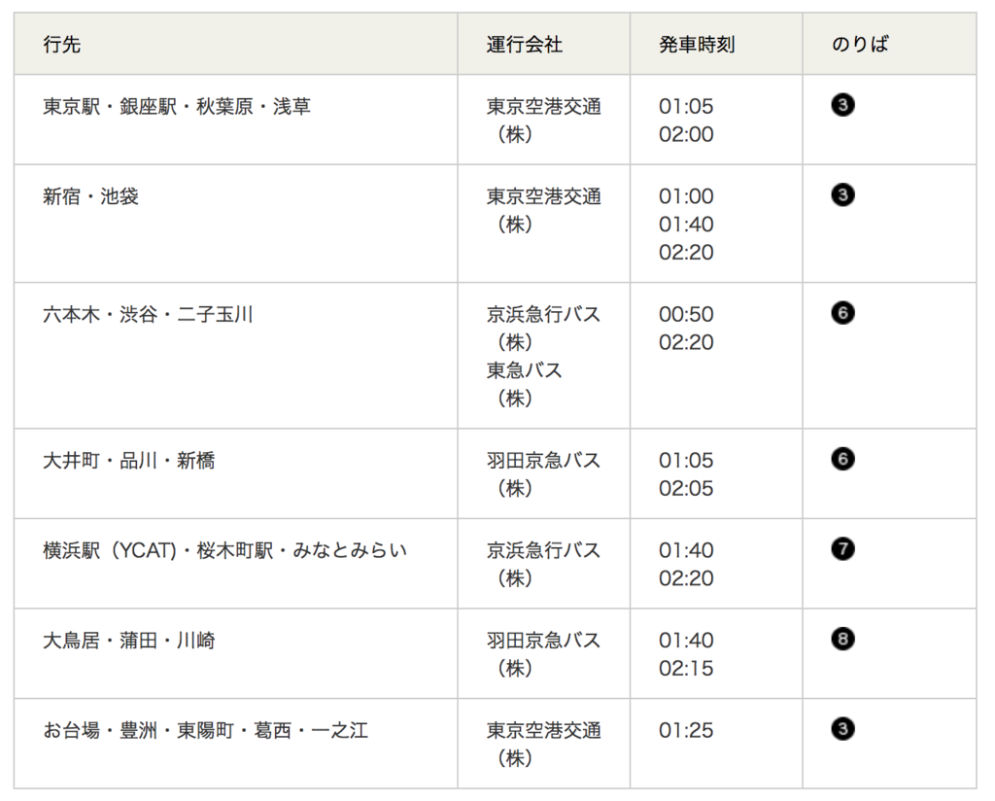Screen dimensions: 995x801
Task: Click destination 横浜駅（YCAT）・桜木町駅・みなとみらい
Action: (224, 550)
